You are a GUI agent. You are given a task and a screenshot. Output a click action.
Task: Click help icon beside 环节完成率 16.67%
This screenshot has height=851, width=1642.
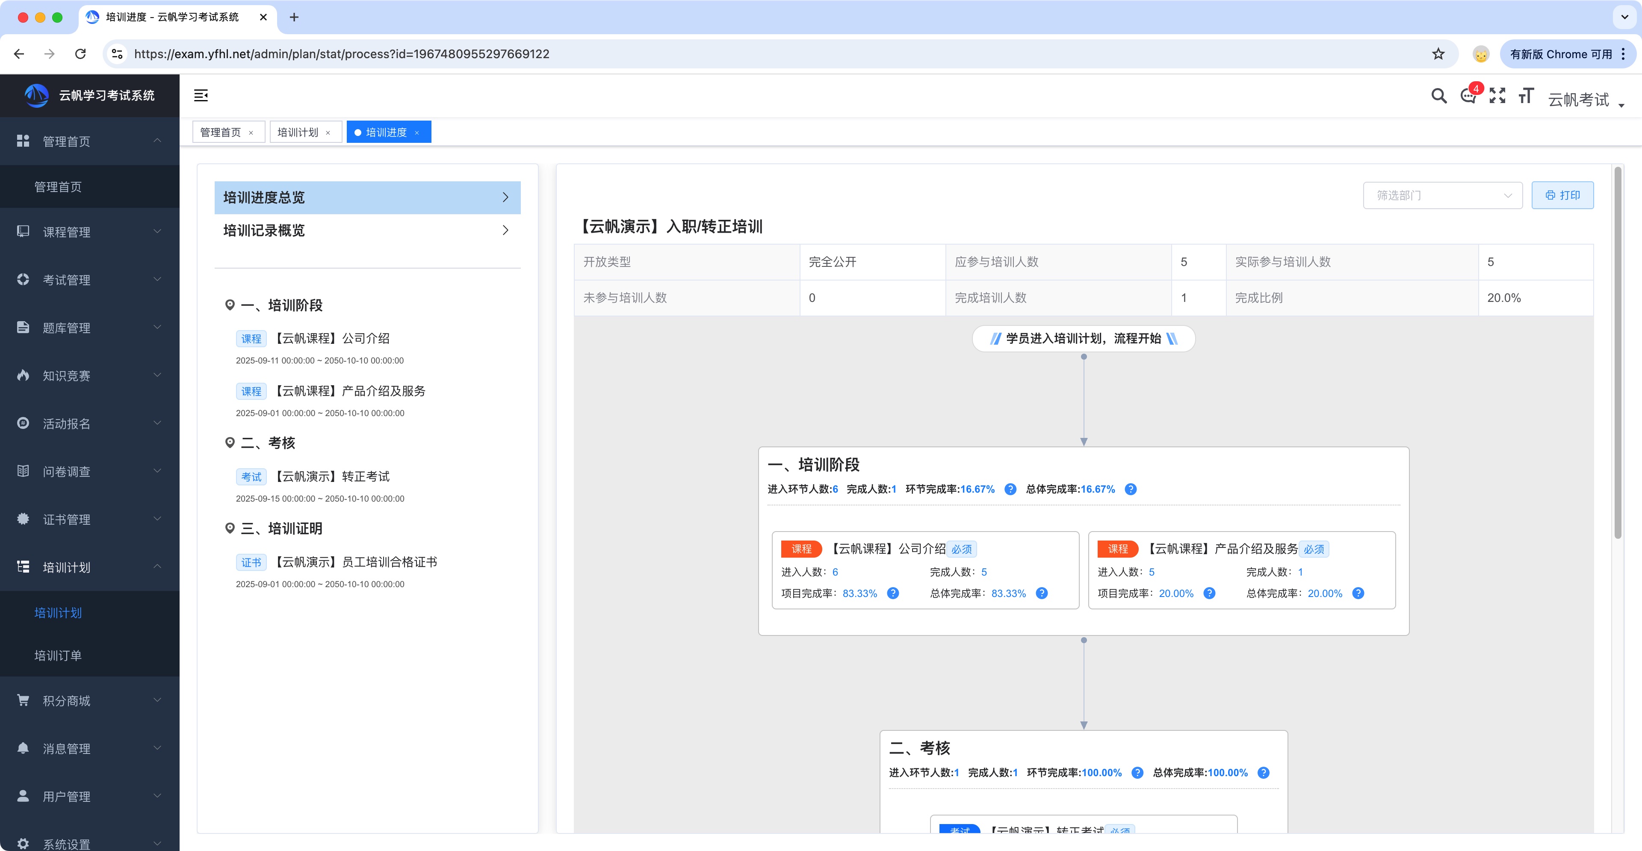[x=1010, y=490]
